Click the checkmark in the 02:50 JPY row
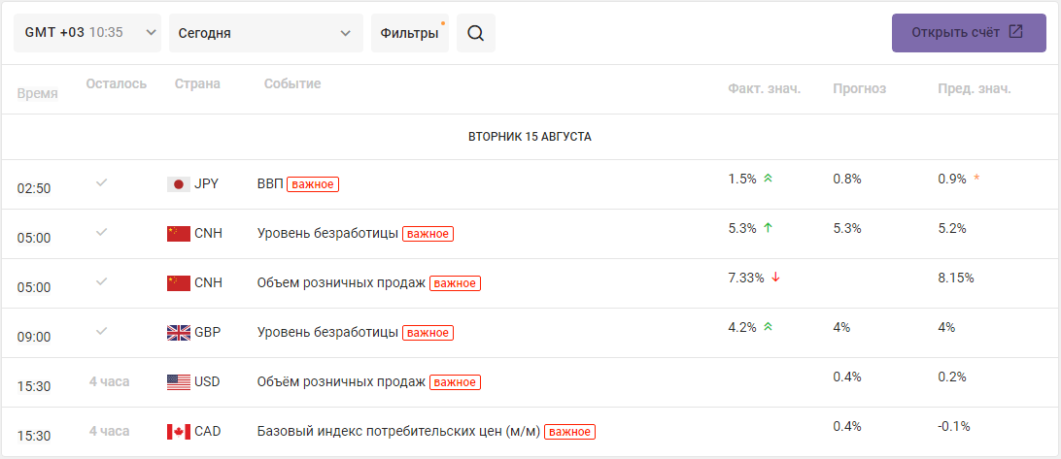Screen dimensions: 1061x459 (x=101, y=182)
